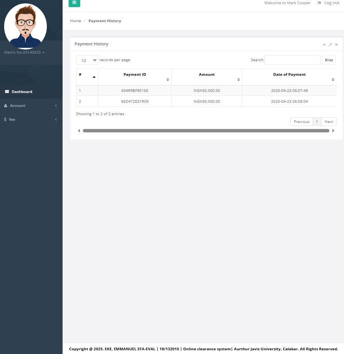Select page 1 in pagination

[317, 121]
